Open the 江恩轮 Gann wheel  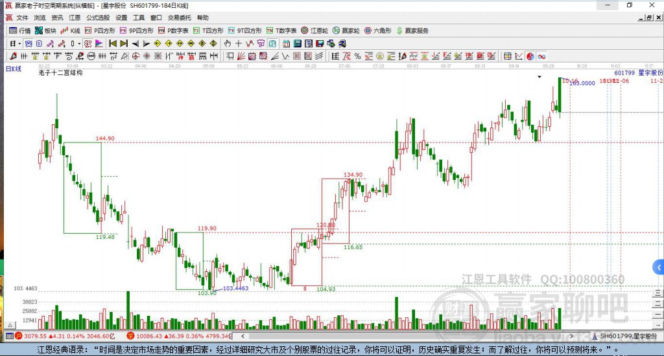(x=314, y=30)
